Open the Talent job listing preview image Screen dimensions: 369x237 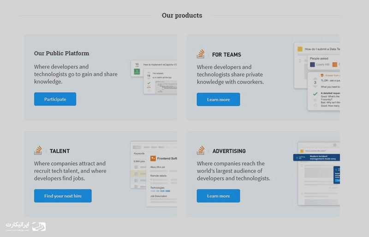pyautogui.click(x=154, y=174)
